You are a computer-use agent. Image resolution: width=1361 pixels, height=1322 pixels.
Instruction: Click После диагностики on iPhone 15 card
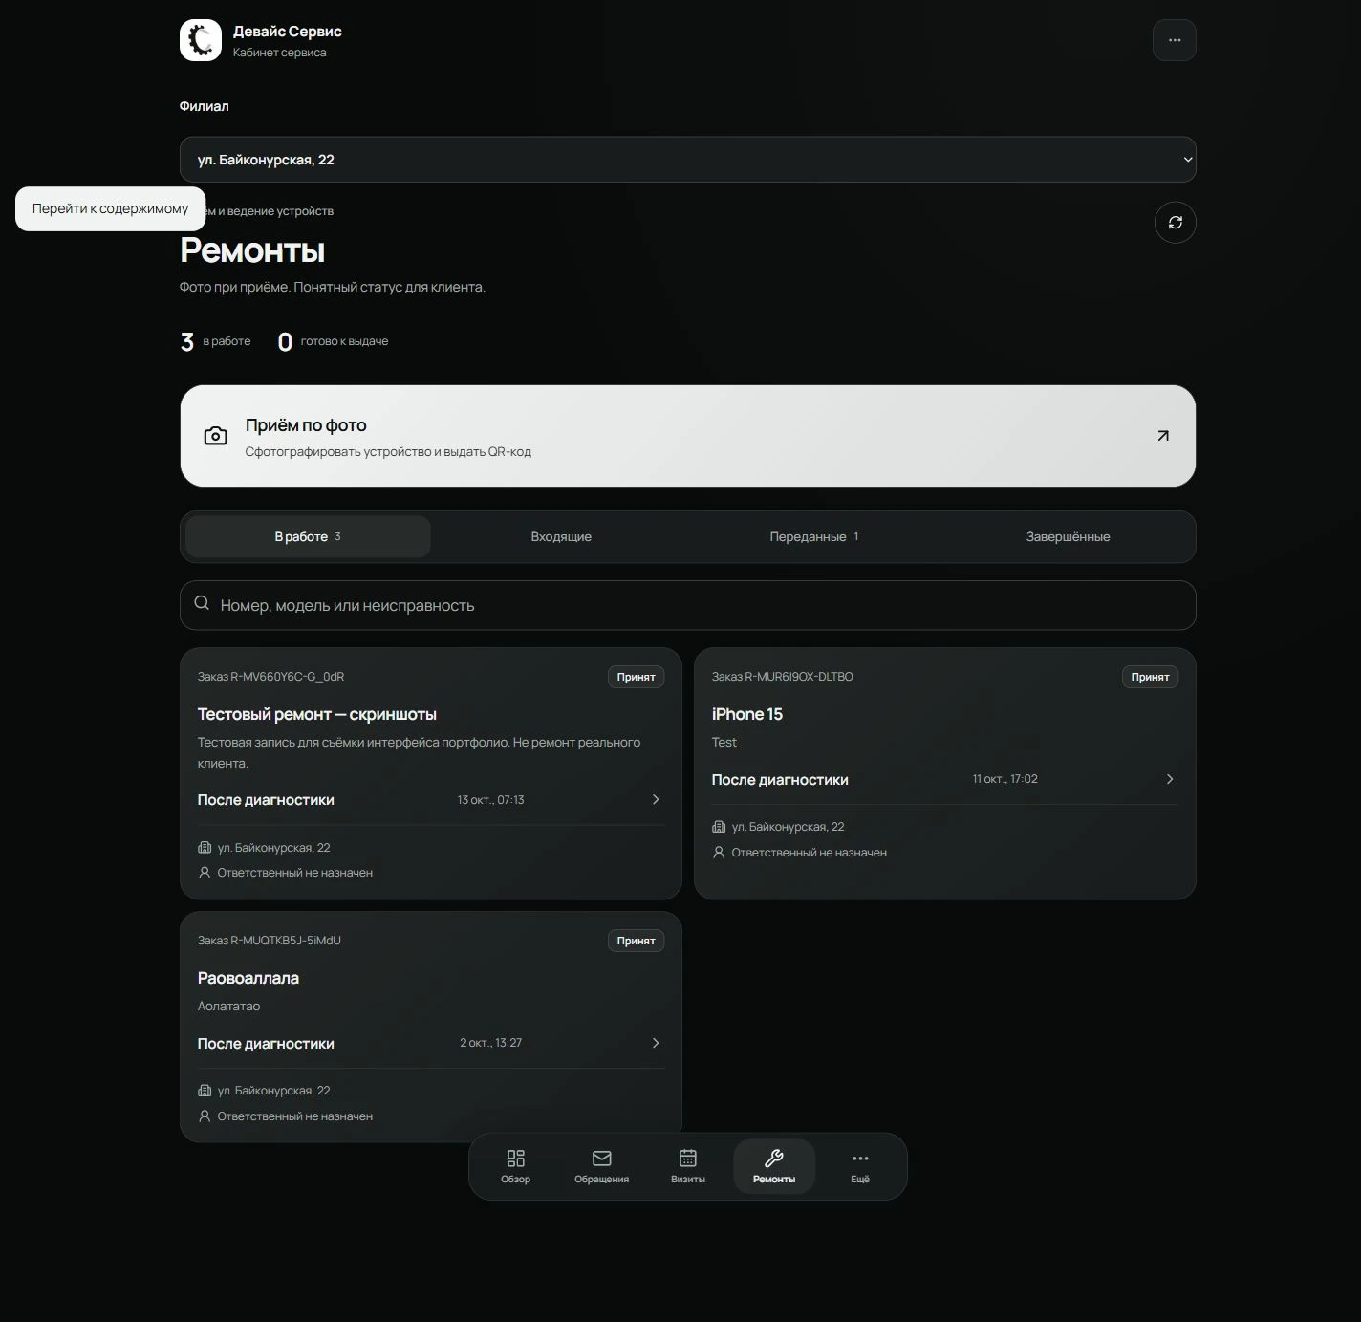click(780, 780)
